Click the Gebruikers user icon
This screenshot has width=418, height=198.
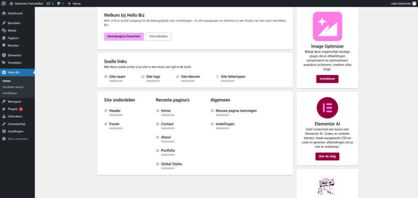(4, 117)
